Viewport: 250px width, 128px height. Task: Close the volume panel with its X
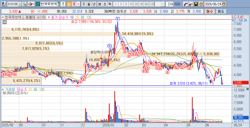tap(247, 89)
